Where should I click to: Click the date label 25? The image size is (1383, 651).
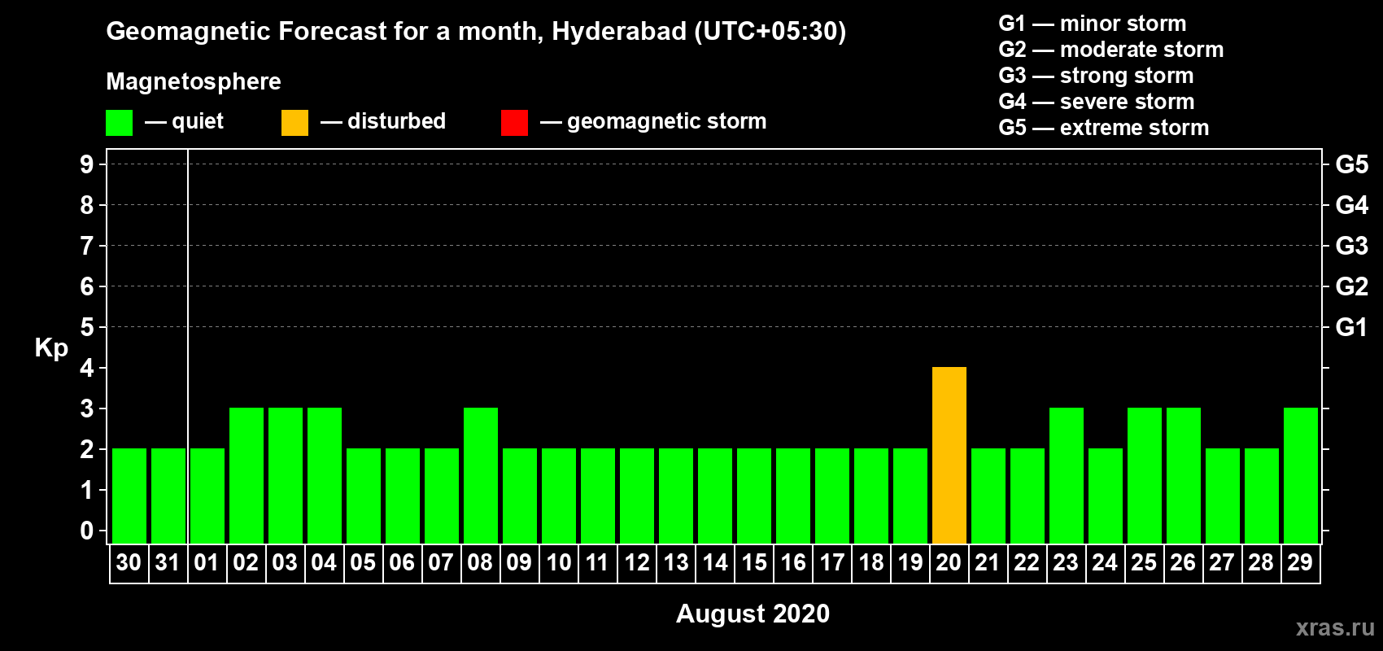pyautogui.click(x=1144, y=562)
